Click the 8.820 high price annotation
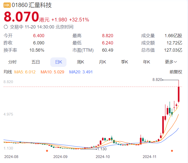 point(157,80)
